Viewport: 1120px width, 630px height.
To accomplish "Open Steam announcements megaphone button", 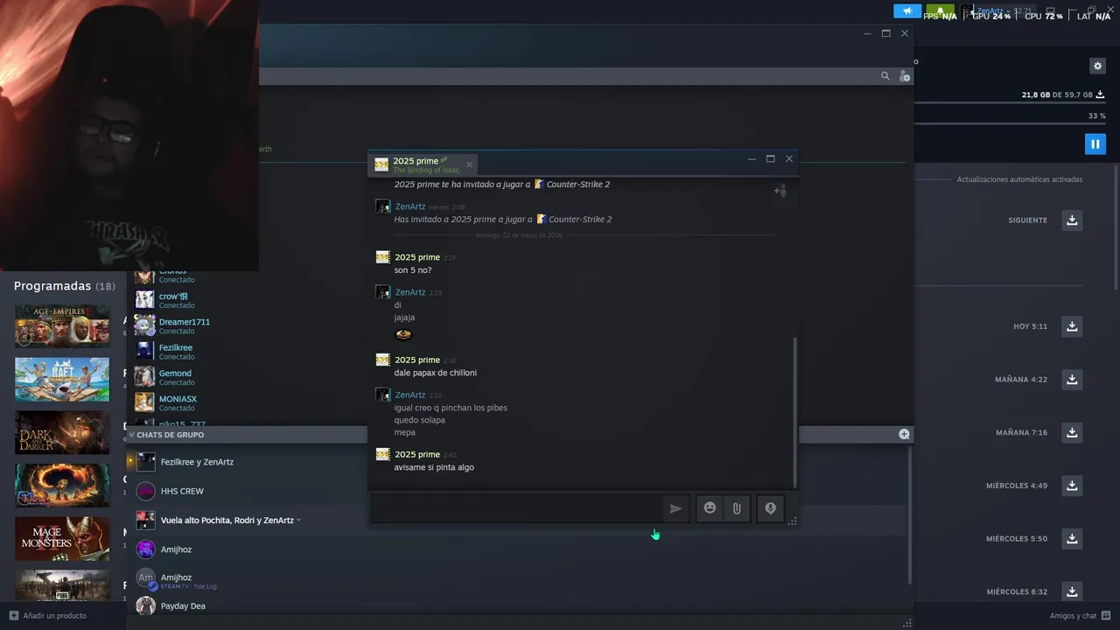I will click(907, 11).
